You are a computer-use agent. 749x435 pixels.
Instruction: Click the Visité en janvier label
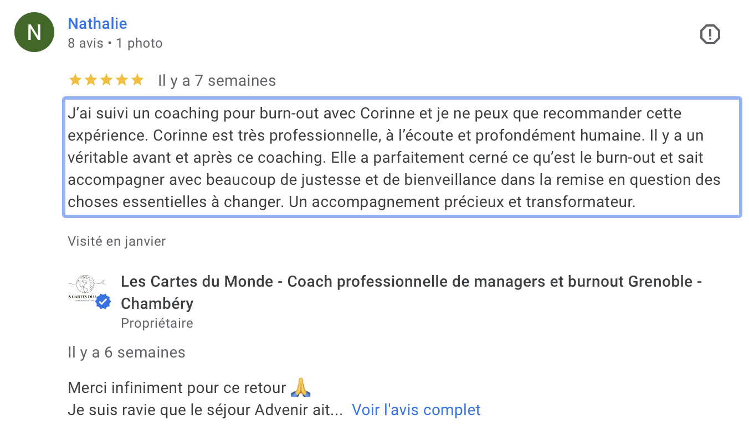116,241
